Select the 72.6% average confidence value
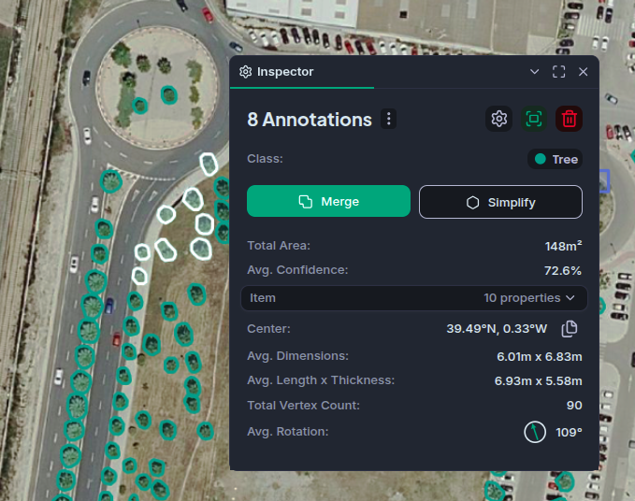 click(x=563, y=270)
